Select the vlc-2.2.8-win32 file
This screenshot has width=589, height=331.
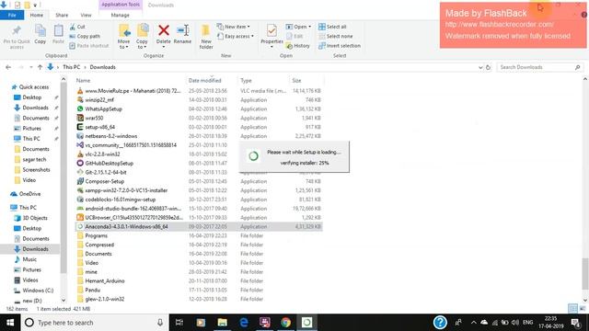click(102, 154)
